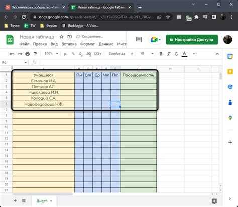
Task: Open Google Maps side panel icon
Action: point(230,118)
